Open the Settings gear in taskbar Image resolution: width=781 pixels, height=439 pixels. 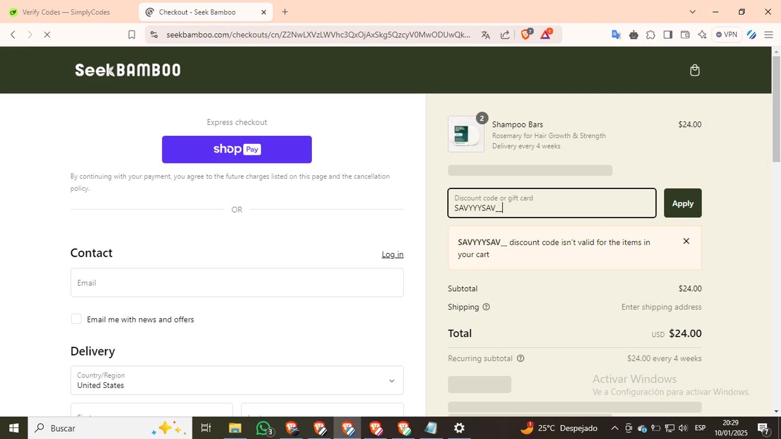click(459, 428)
